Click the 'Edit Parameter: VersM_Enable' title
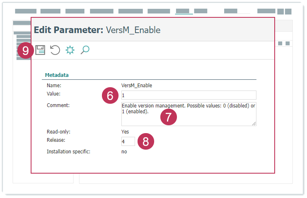The height and width of the screenshot is (198, 307). click(x=97, y=30)
